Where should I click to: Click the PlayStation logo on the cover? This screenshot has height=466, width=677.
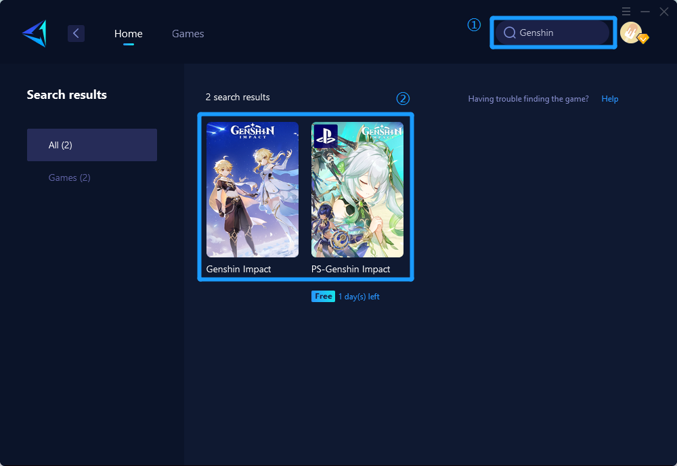click(x=326, y=136)
